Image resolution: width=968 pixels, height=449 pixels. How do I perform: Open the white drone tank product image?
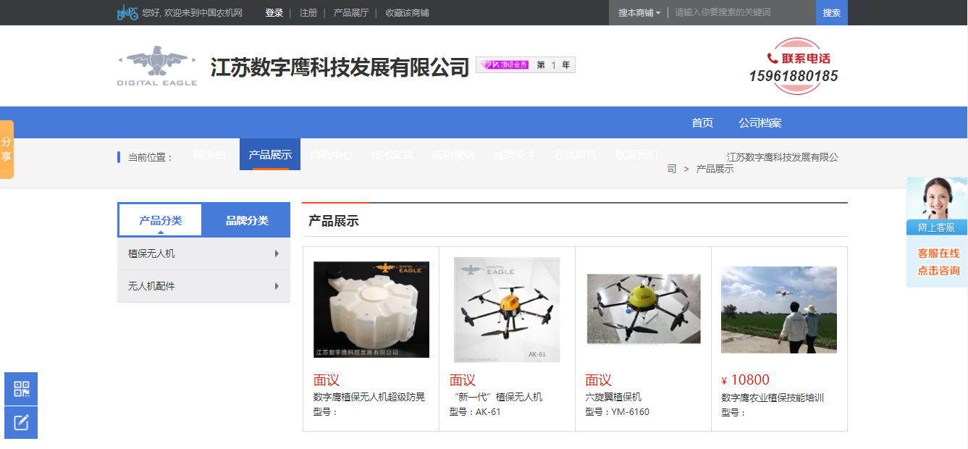[x=371, y=309]
